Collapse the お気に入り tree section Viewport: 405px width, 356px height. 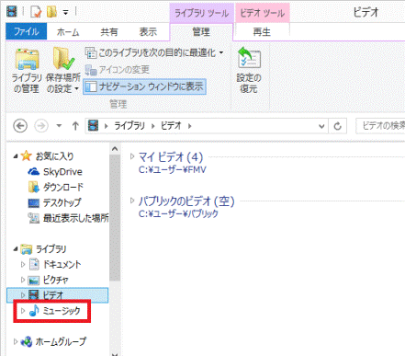pos(16,156)
